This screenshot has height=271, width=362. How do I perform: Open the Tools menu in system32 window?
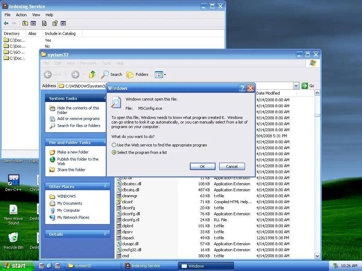106,63
